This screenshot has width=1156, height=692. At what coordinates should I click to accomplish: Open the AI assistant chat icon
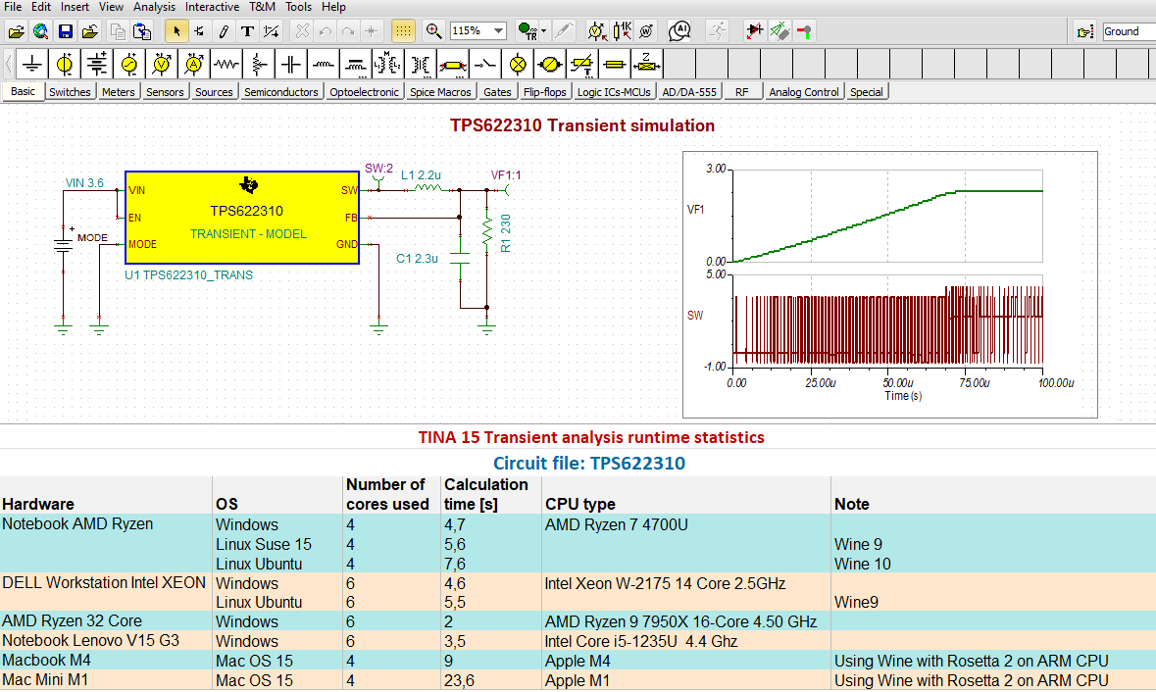pos(681,31)
